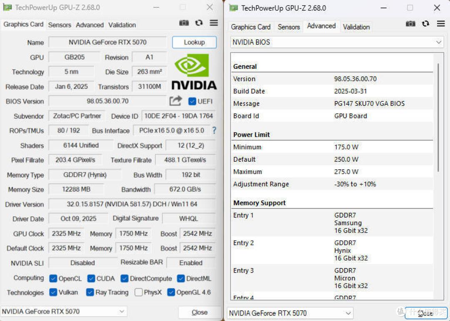Click GPU-Z app icon in left title bar
450x321 pixels.
(x=7, y=8)
